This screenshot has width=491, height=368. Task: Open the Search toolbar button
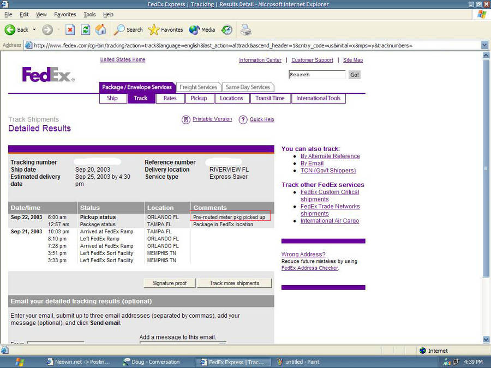(128, 29)
